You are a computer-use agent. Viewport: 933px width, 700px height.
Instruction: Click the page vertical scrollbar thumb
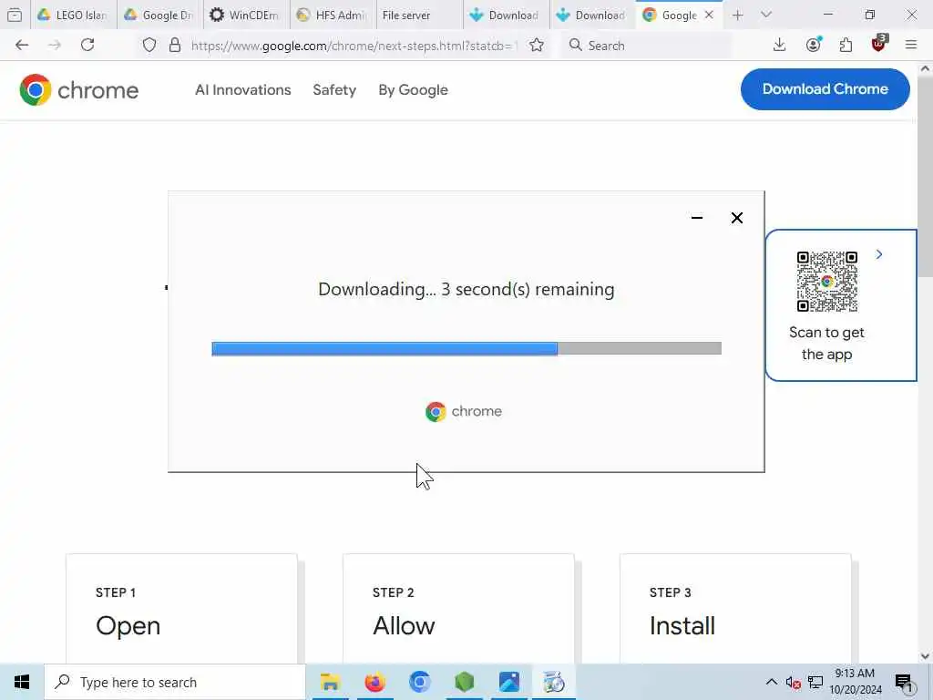click(925, 179)
